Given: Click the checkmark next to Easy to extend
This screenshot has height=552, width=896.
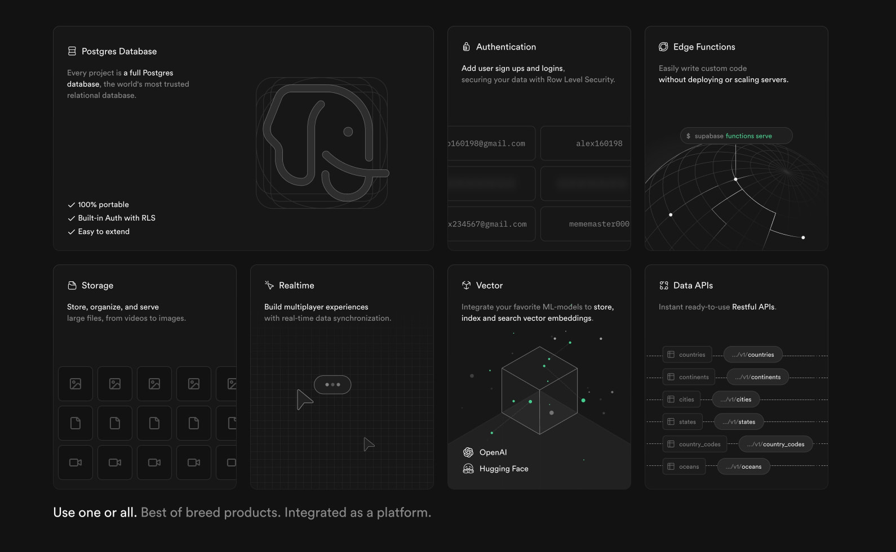Looking at the screenshot, I should [72, 232].
